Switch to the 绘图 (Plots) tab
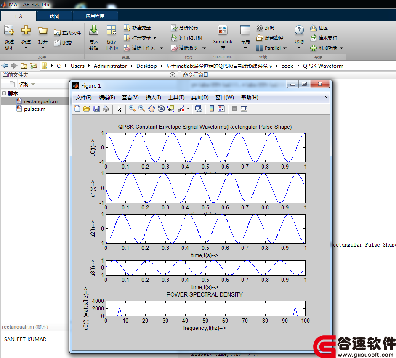This screenshot has width=396, height=358. click(54, 16)
